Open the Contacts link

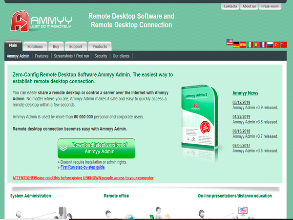click(x=230, y=6)
